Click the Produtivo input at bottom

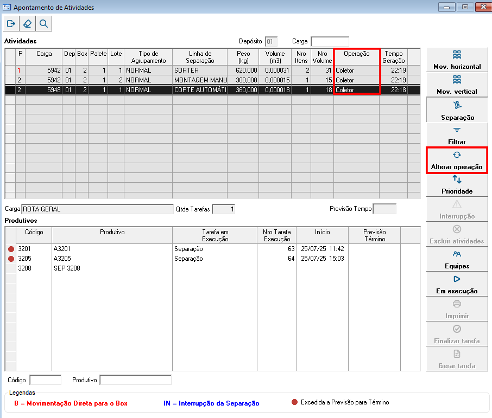point(136,380)
